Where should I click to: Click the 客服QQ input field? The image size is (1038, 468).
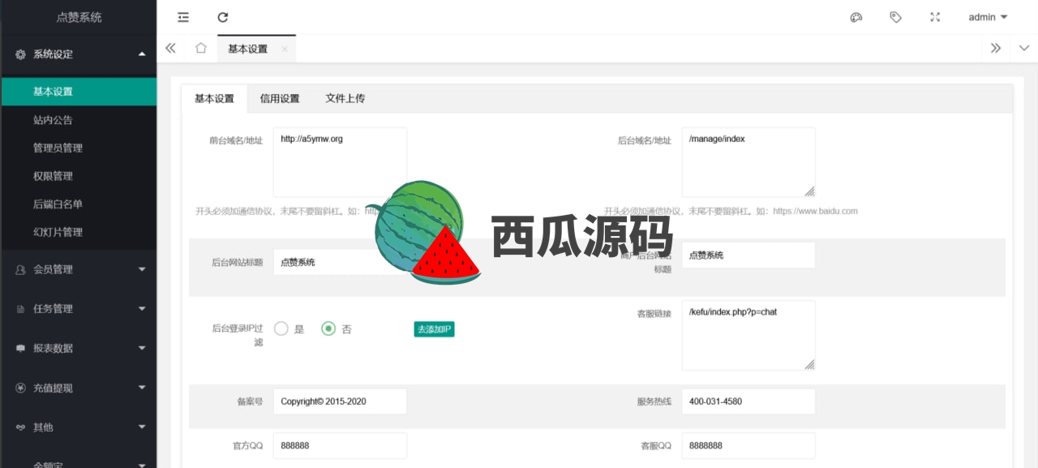coord(748,445)
